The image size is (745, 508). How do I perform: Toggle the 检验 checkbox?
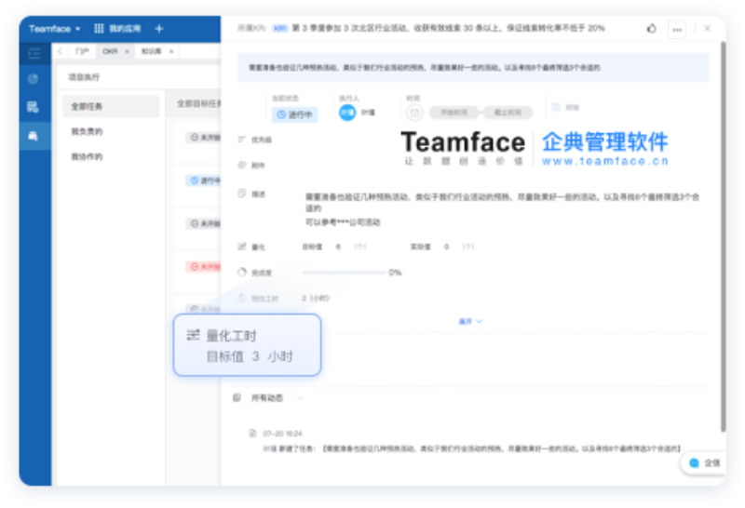(x=556, y=107)
